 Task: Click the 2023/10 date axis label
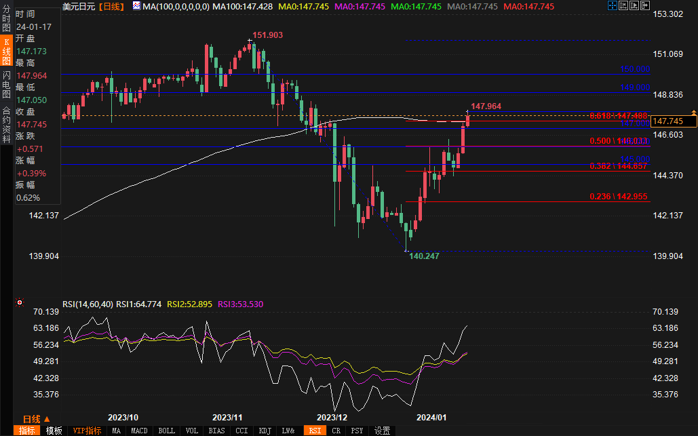point(123,417)
